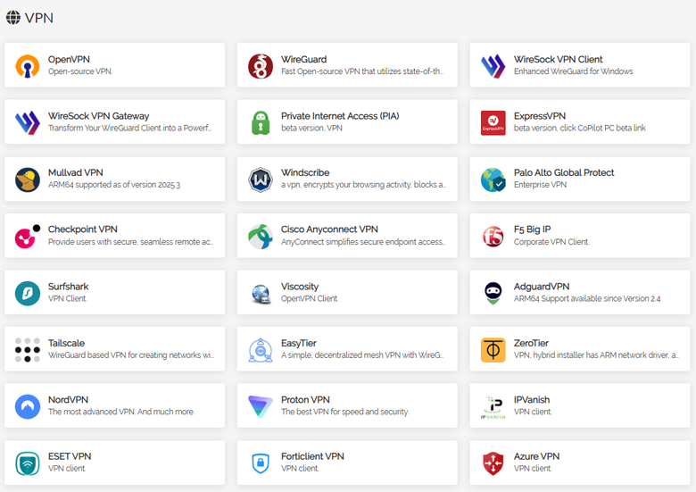Click the Private Internet Access green padlock icon

(261, 123)
